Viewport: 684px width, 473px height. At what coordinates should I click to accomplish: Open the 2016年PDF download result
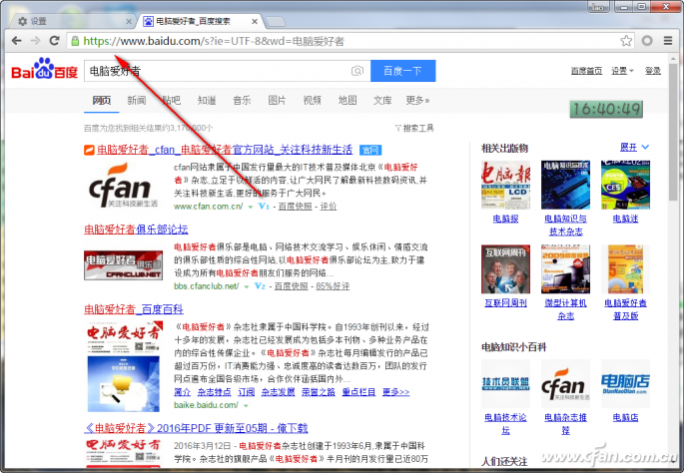(196, 428)
